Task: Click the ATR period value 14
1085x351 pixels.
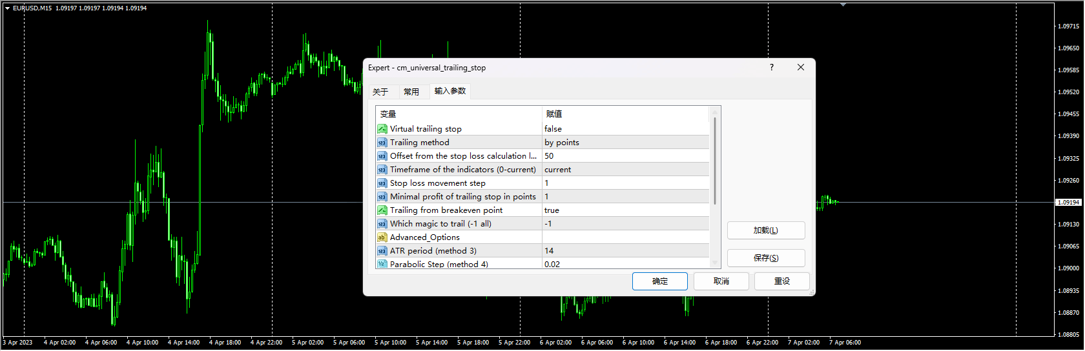Action: coord(626,251)
